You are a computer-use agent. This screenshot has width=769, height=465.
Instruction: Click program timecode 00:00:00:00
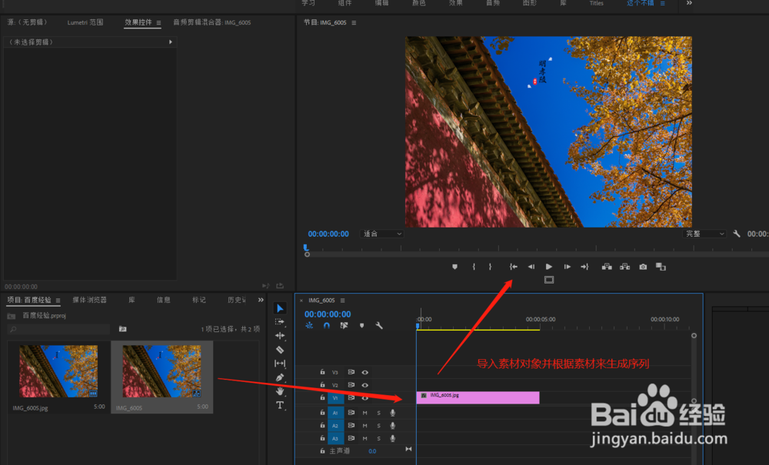coord(328,234)
